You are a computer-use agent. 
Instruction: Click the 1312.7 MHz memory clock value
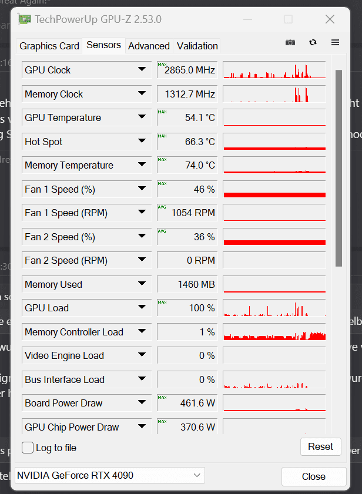pos(187,93)
